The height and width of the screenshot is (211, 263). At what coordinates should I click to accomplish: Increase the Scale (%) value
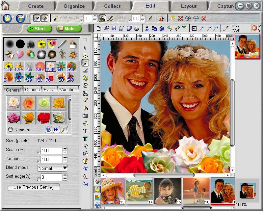(65, 148)
